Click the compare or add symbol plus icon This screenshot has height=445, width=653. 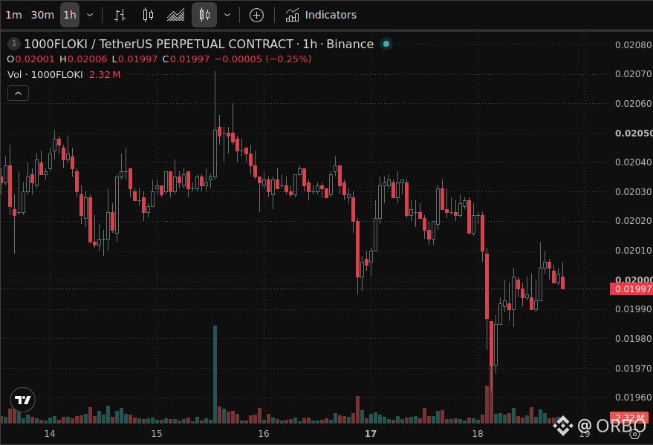[x=256, y=16]
